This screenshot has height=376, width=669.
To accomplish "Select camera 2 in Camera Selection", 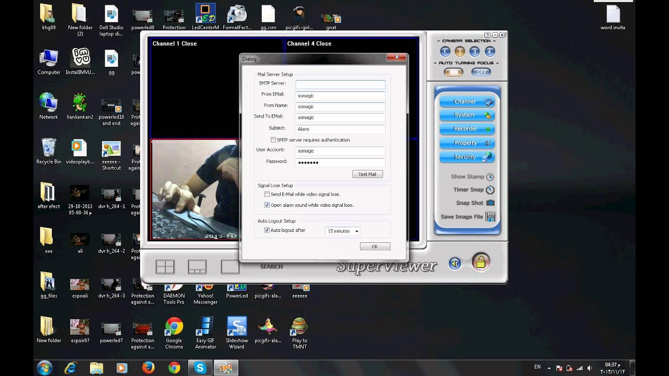I will (x=460, y=52).
